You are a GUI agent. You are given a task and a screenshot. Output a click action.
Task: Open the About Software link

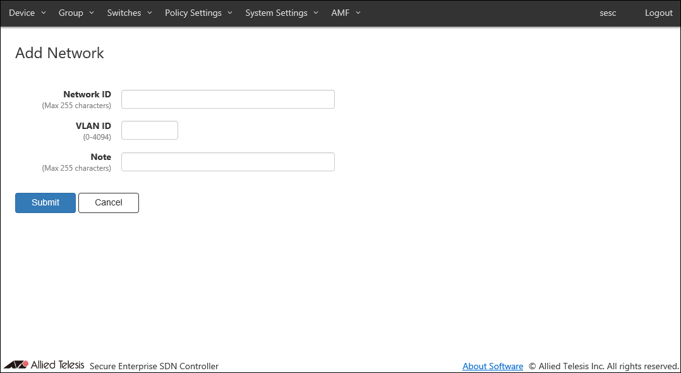click(493, 366)
